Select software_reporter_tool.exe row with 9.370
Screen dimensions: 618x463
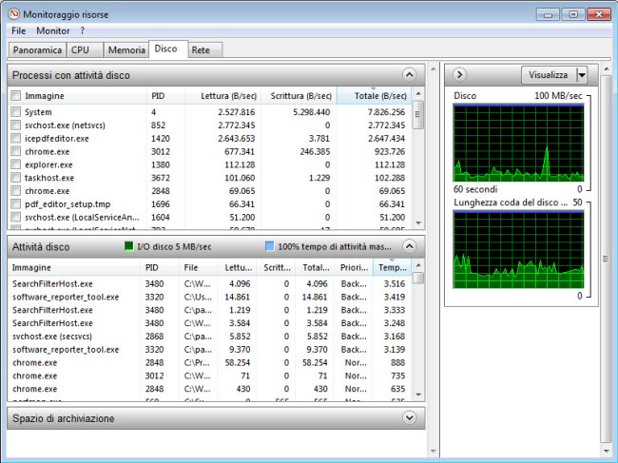[209, 349]
